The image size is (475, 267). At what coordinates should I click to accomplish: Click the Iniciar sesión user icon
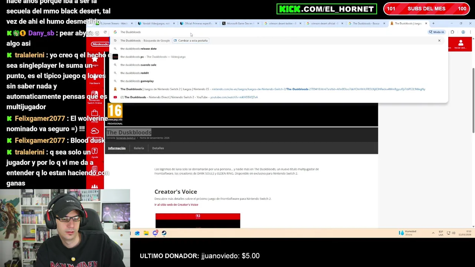pyautogui.click(x=461, y=44)
